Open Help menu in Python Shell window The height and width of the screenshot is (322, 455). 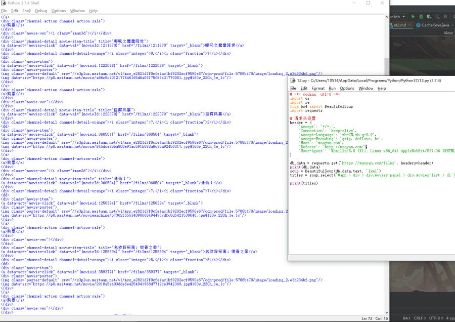93,11
